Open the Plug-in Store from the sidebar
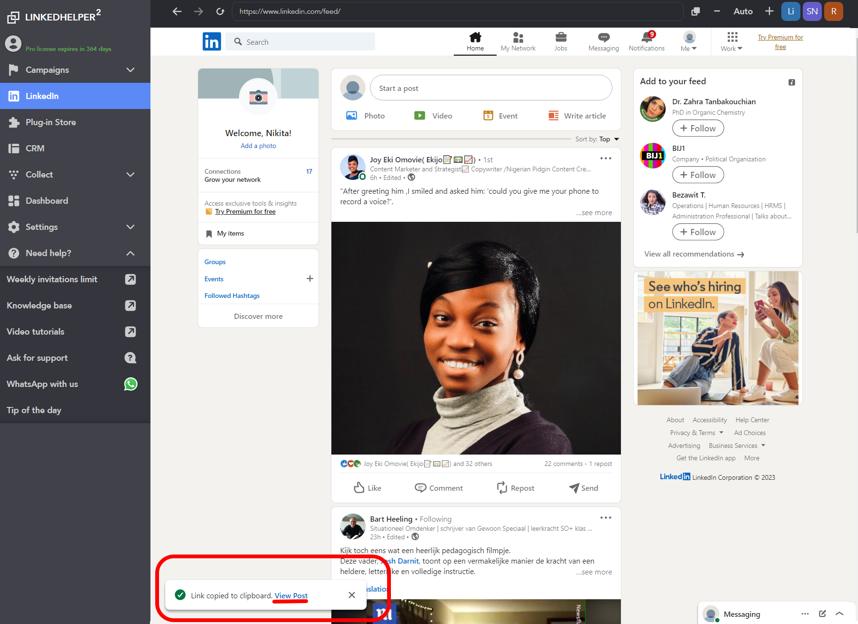 pos(50,122)
